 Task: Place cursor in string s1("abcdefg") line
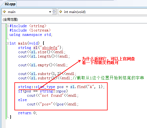tap(41, 48)
